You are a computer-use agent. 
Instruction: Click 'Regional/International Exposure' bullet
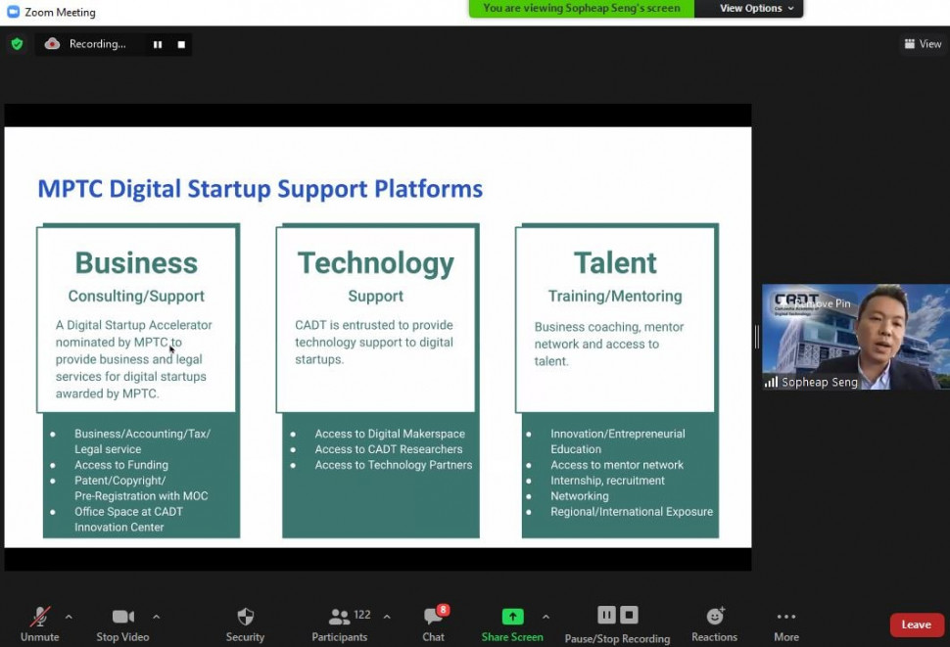(x=632, y=511)
